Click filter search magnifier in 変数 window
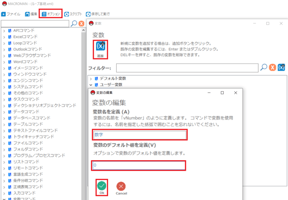Image resolution: width=288 pixels, height=200 pixels. (x=264, y=67)
